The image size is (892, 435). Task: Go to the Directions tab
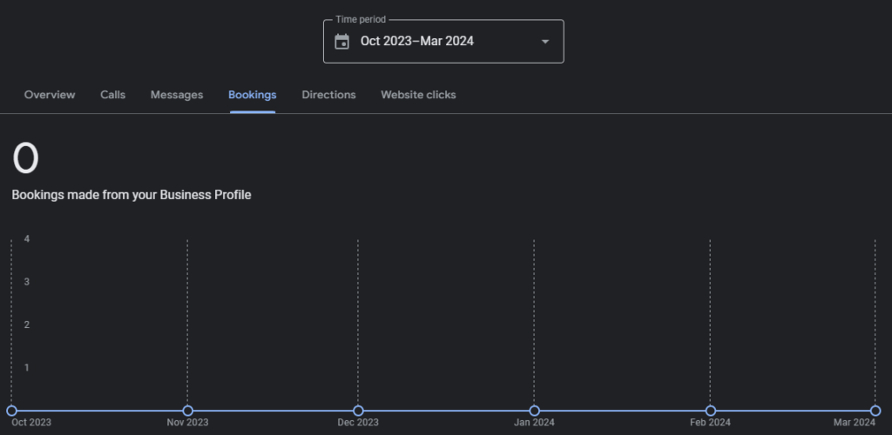(328, 95)
